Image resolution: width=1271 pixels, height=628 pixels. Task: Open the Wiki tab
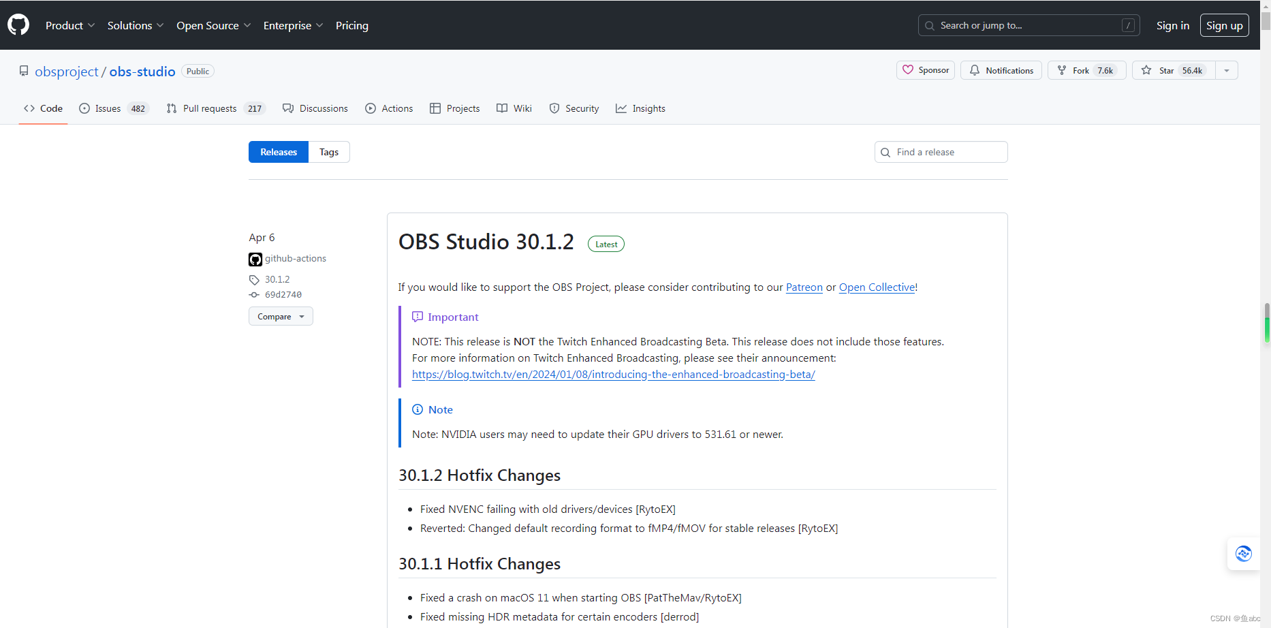[x=514, y=108]
